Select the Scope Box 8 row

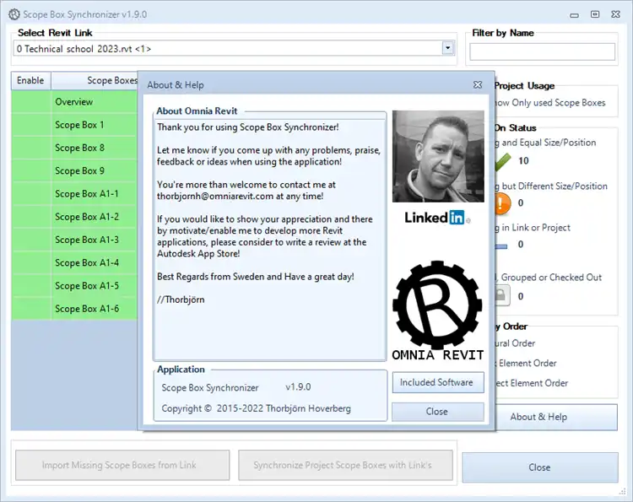pyautogui.click(x=74, y=148)
